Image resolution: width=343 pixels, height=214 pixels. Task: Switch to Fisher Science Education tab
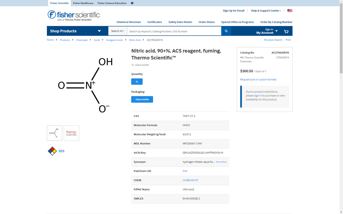112,3
